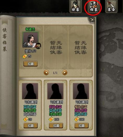123x137 pixels.
Task: Open the 装备 equipment sword icon
Action: pos(111,6)
